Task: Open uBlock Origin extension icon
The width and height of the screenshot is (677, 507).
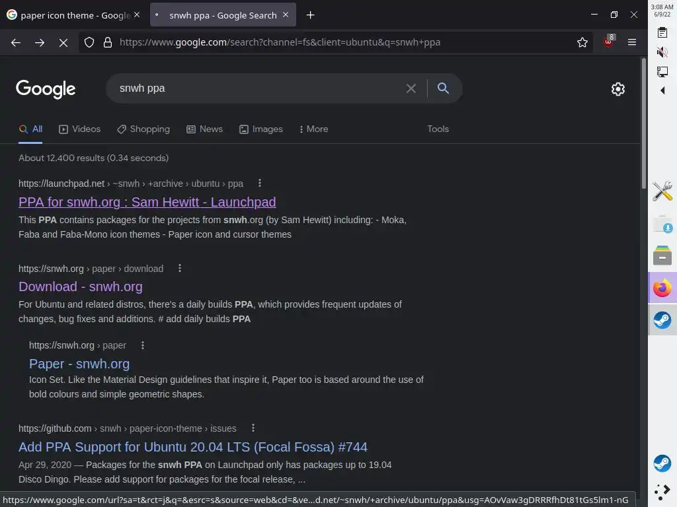Action: [x=609, y=42]
